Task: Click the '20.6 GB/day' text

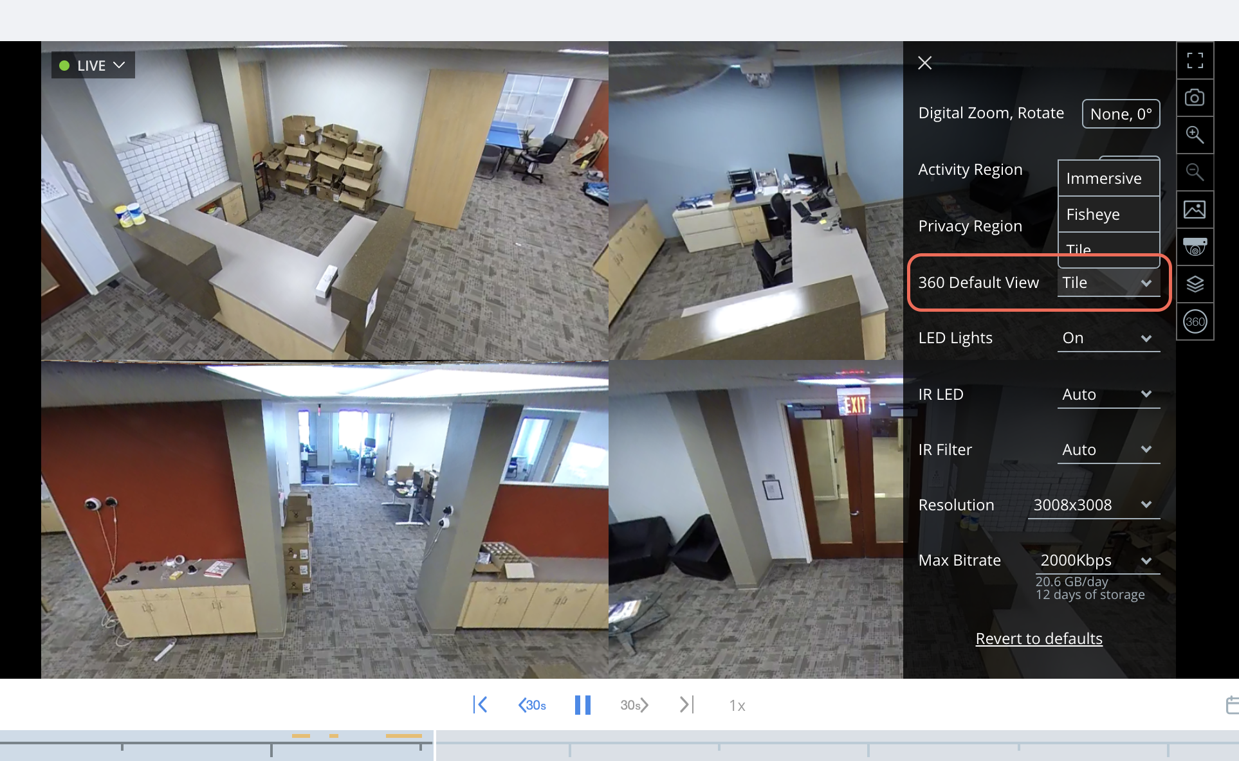Action: [x=1072, y=581]
